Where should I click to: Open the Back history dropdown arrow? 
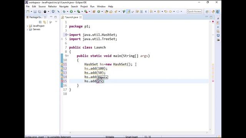point(174,11)
